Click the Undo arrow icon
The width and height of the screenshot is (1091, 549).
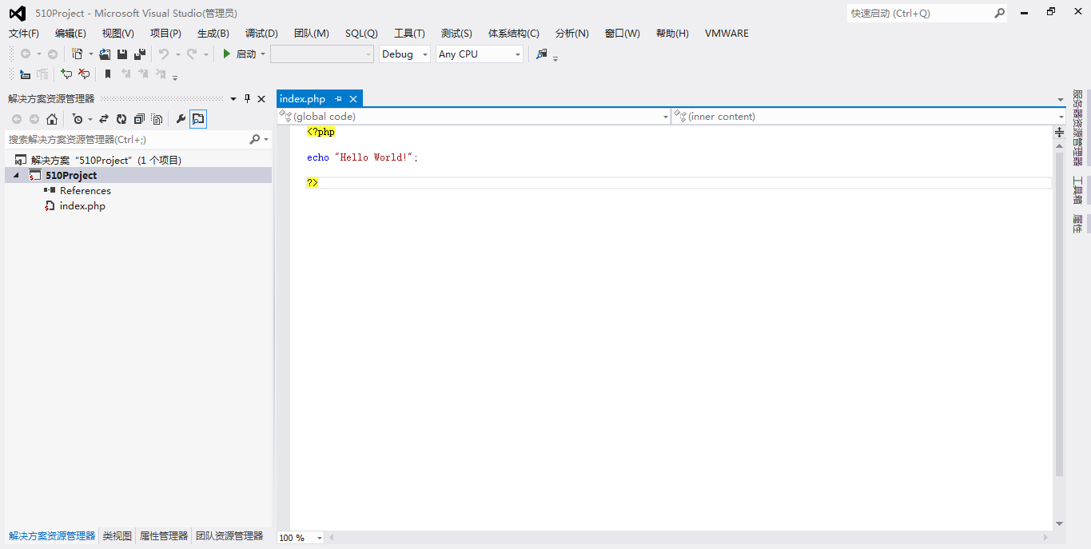pos(163,54)
